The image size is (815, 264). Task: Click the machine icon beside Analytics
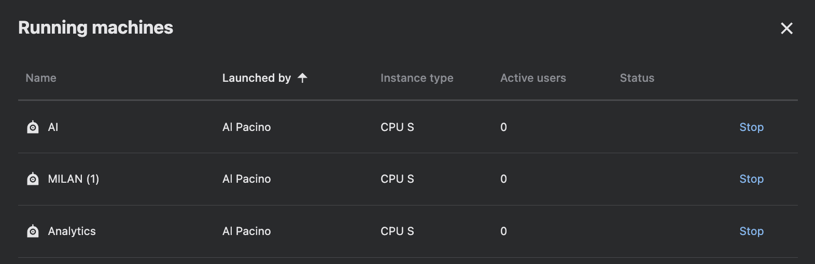pos(33,231)
